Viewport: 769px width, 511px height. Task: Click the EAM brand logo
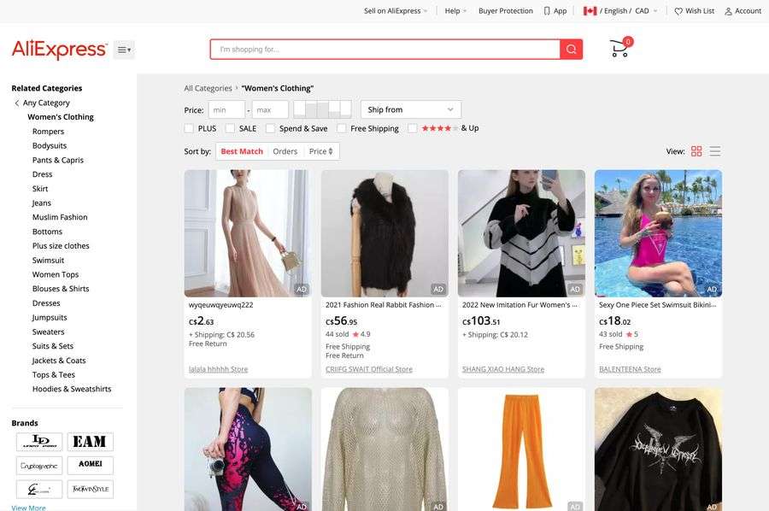tap(91, 442)
